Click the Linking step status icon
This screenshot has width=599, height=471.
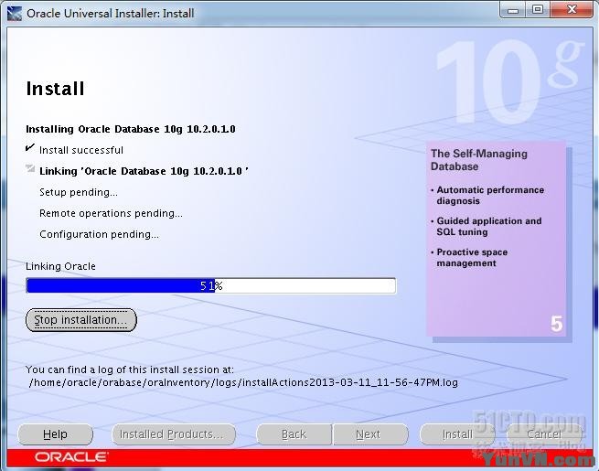(x=30, y=168)
